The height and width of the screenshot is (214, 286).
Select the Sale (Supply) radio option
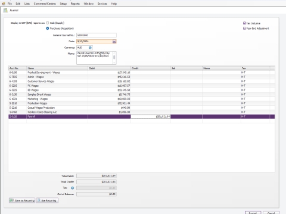click(x=48, y=23)
